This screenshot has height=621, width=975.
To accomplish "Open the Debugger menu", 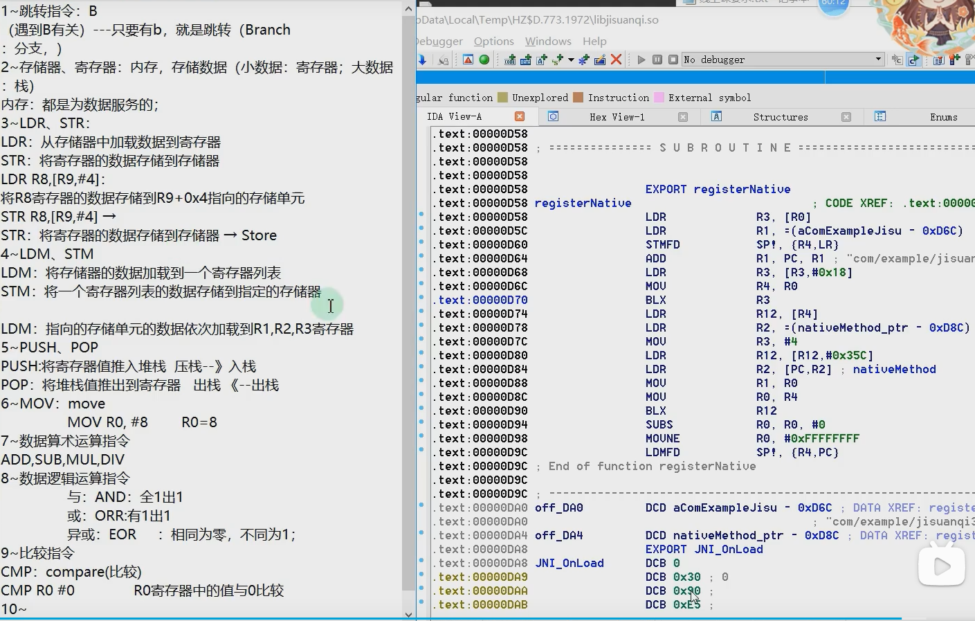I will click(441, 42).
